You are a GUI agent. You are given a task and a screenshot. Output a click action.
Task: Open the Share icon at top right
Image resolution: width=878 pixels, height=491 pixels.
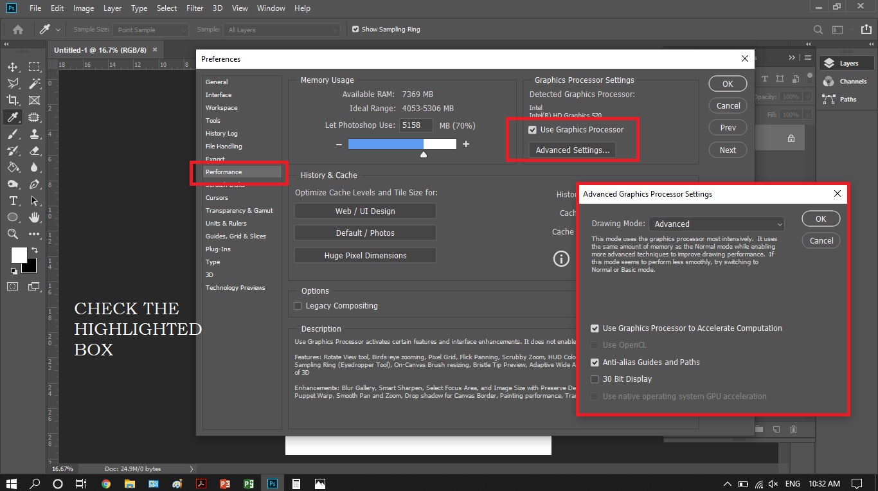coord(865,30)
